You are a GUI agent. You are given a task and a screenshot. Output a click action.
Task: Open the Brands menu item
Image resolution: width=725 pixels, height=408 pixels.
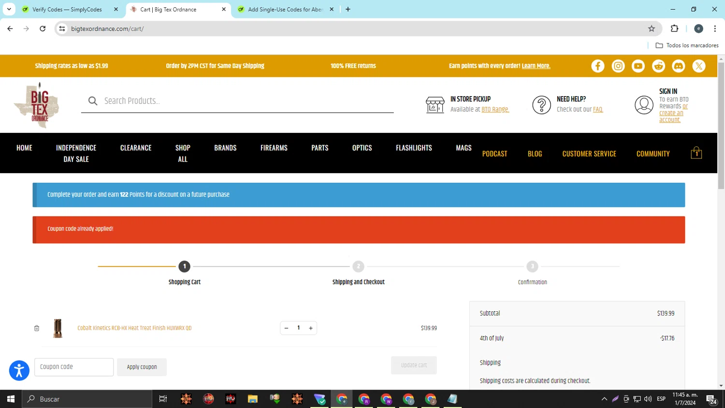pos(225,148)
